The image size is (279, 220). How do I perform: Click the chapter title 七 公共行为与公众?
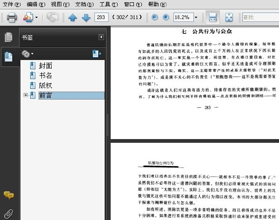pyautogui.click(x=206, y=32)
